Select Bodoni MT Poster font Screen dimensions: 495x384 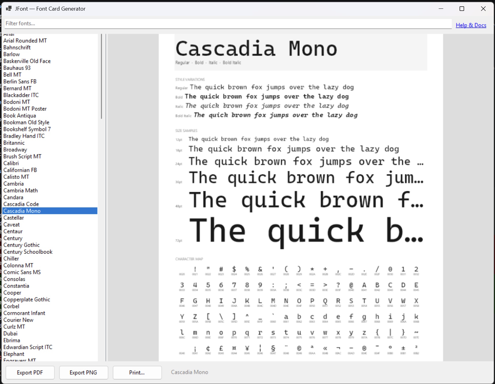pyautogui.click(x=50, y=109)
